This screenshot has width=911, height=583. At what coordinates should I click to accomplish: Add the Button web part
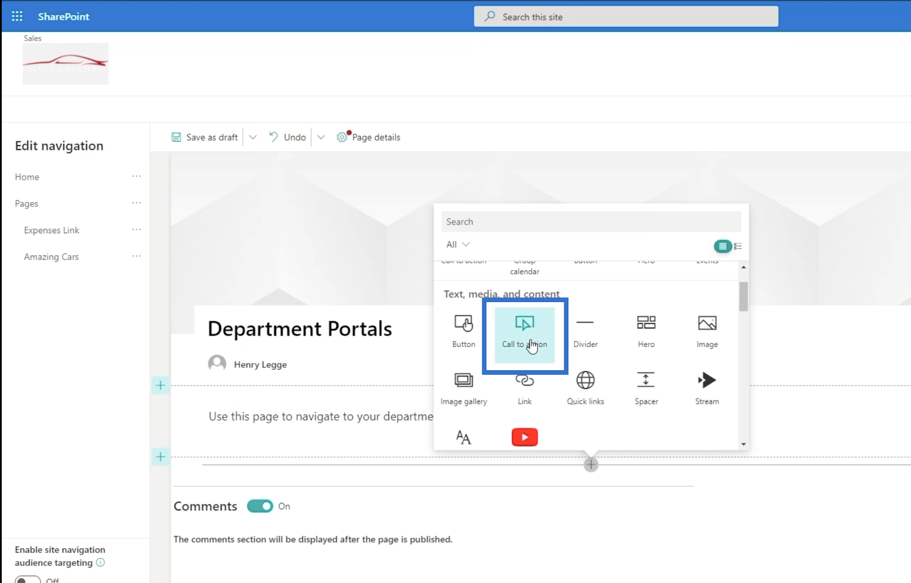tap(463, 331)
